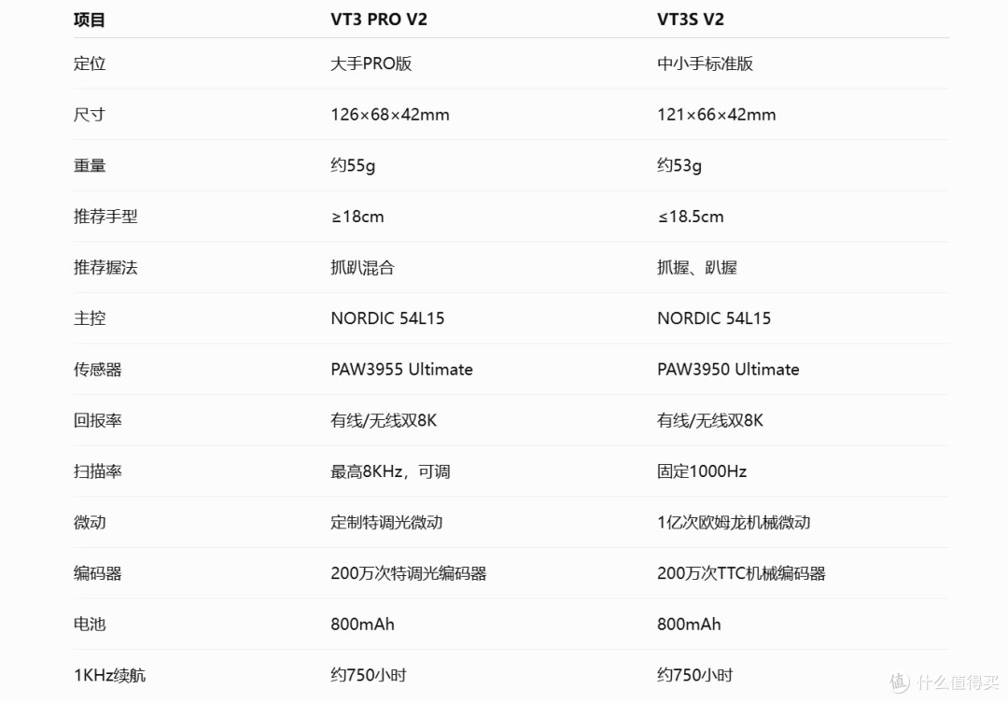The width and height of the screenshot is (1008, 703).
Task: Select the VT3S V2 column header
Action: [691, 20]
